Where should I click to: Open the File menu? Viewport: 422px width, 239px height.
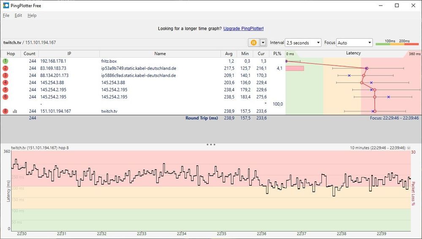tap(6, 16)
